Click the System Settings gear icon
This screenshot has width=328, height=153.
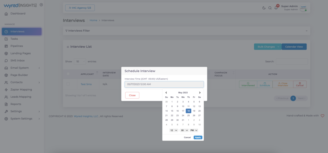[6, 119]
